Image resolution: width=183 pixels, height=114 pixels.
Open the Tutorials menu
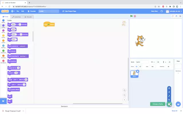pos(32,11)
